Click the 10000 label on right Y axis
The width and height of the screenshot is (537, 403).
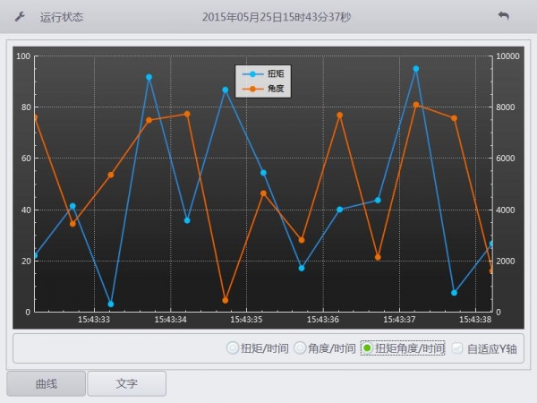point(508,56)
